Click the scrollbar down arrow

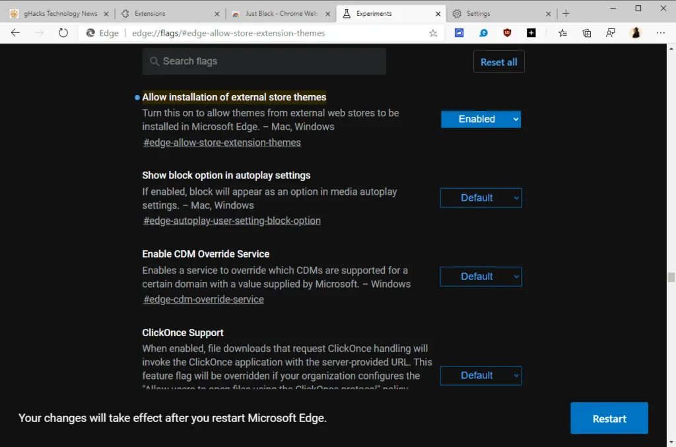pyautogui.click(x=671, y=442)
